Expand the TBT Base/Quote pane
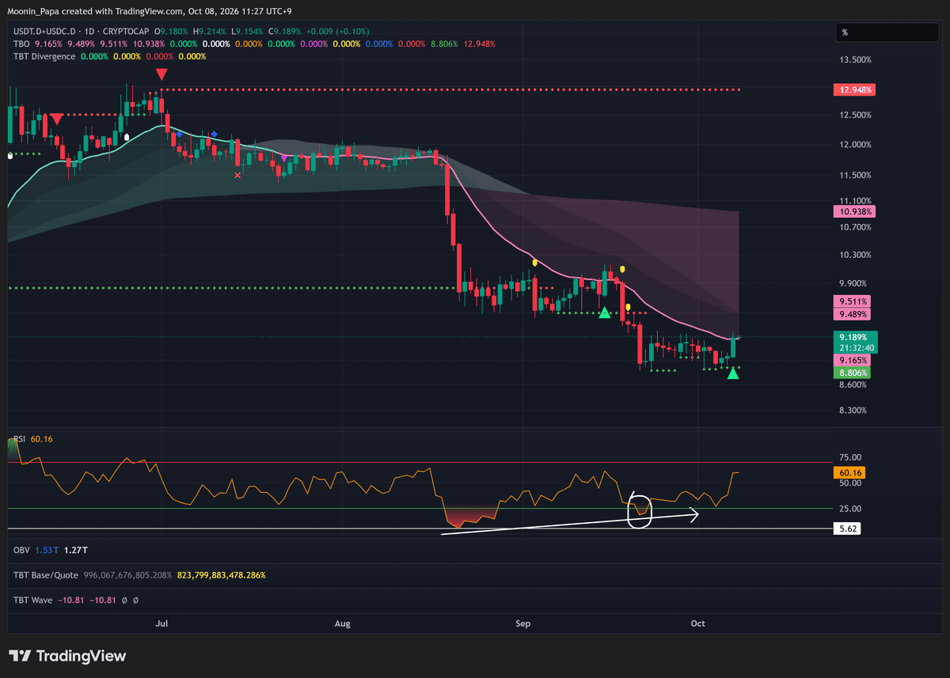This screenshot has height=678, width=950. tap(44, 575)
